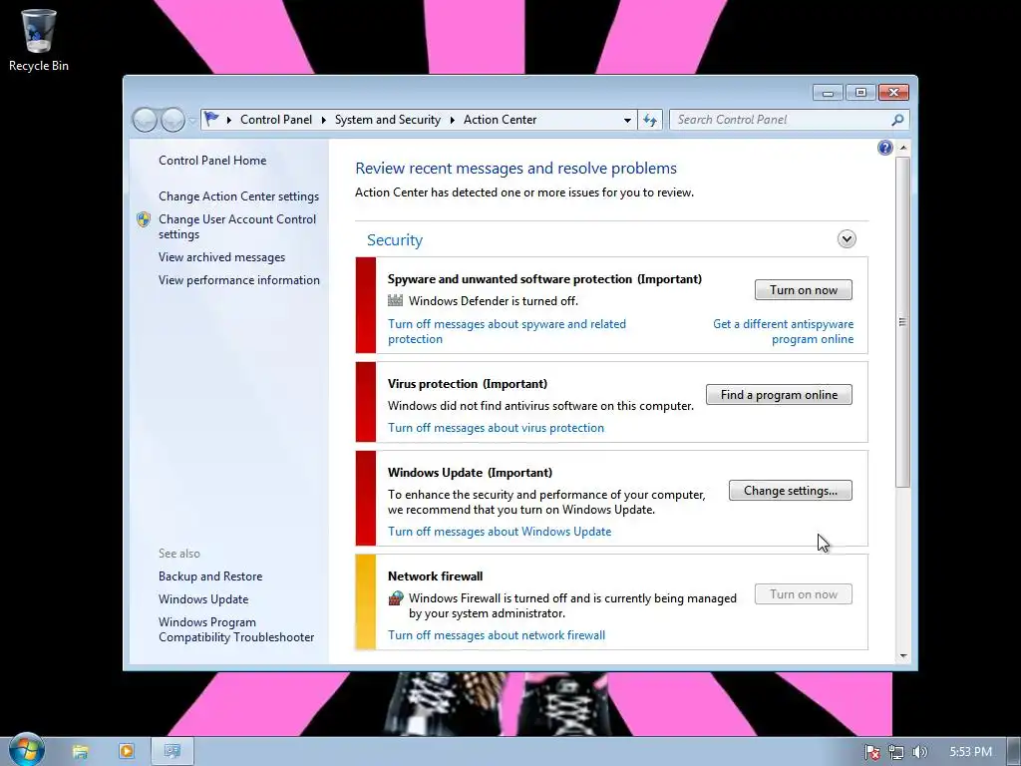
Task: Open Change User Account Control settings
Action: pos(237,226)
